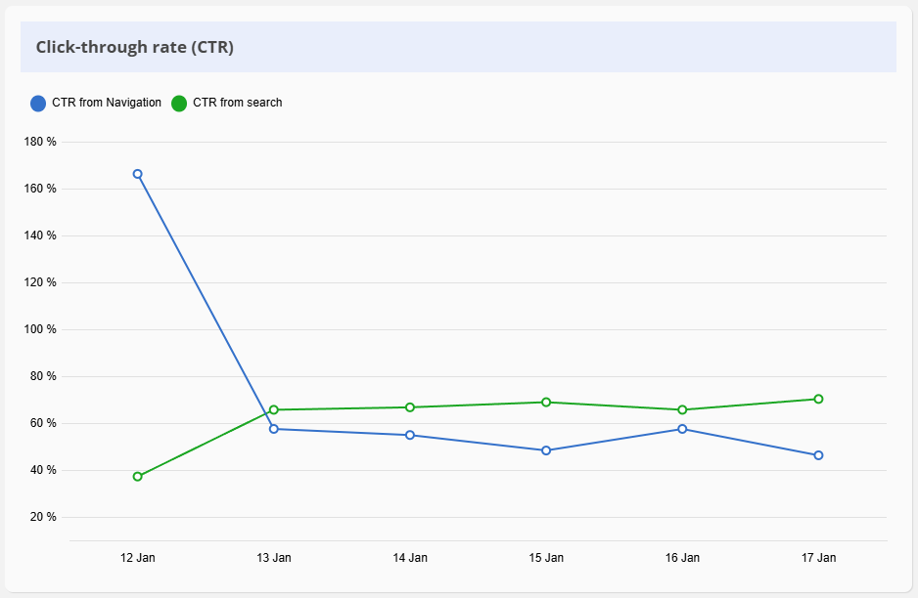Click the 14 Jan axis label
Image resolution: width=918 pixels, height=598 pixels.
410,558
